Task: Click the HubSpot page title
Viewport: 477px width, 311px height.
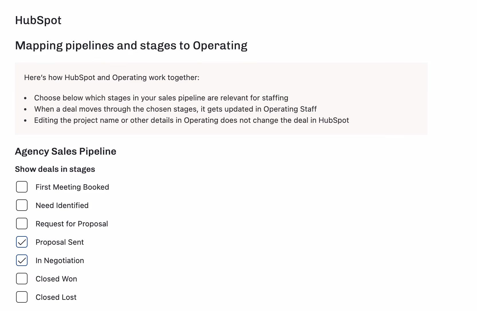Action: [x=38, y=20]
